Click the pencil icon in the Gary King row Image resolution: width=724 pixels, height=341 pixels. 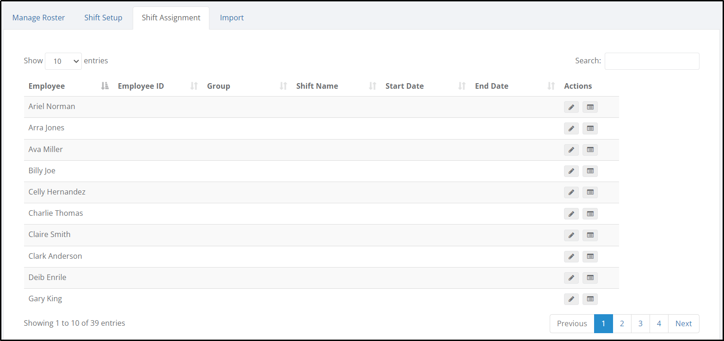tap(571, 299)
